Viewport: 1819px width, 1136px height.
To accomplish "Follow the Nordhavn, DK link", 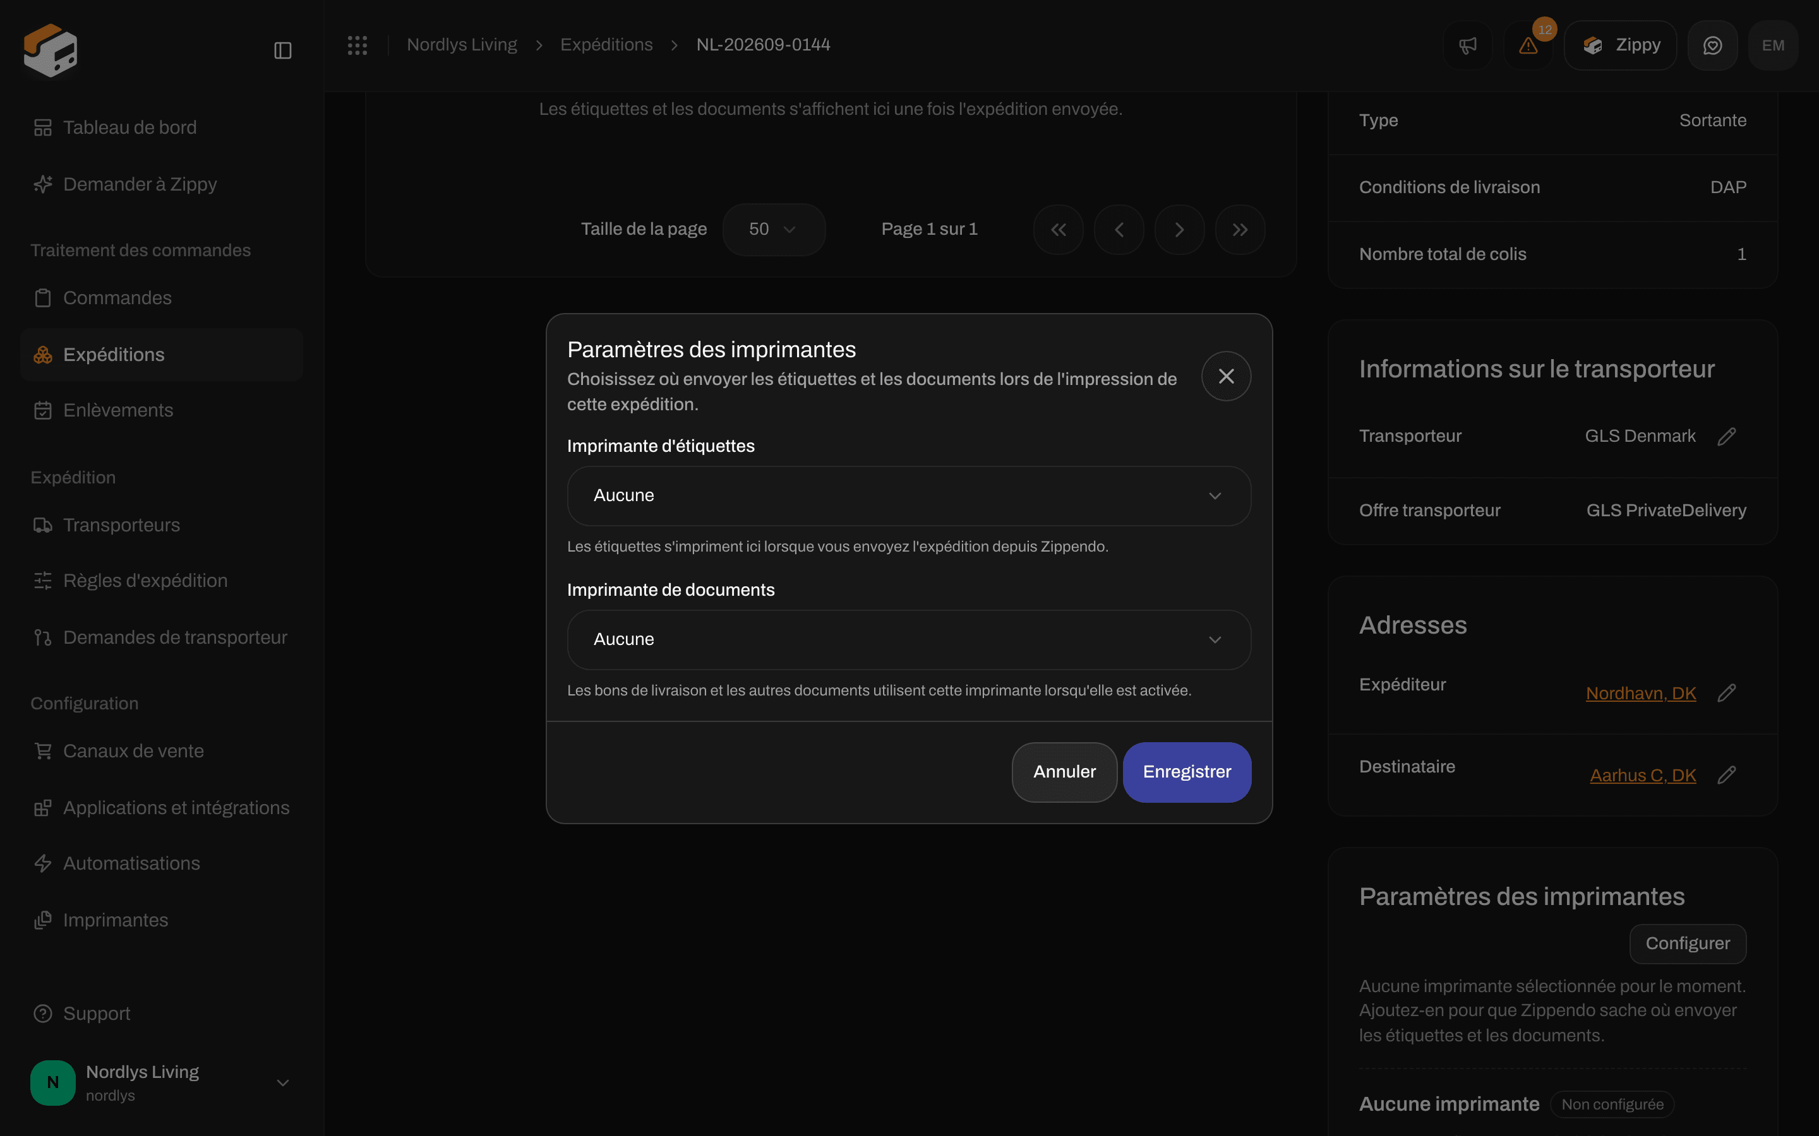I will [x=1641, y=694].
